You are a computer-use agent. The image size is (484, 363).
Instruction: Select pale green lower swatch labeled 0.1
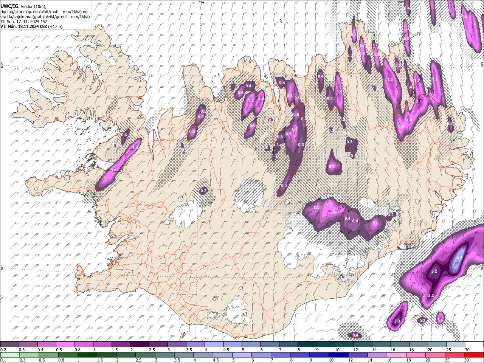9,355
